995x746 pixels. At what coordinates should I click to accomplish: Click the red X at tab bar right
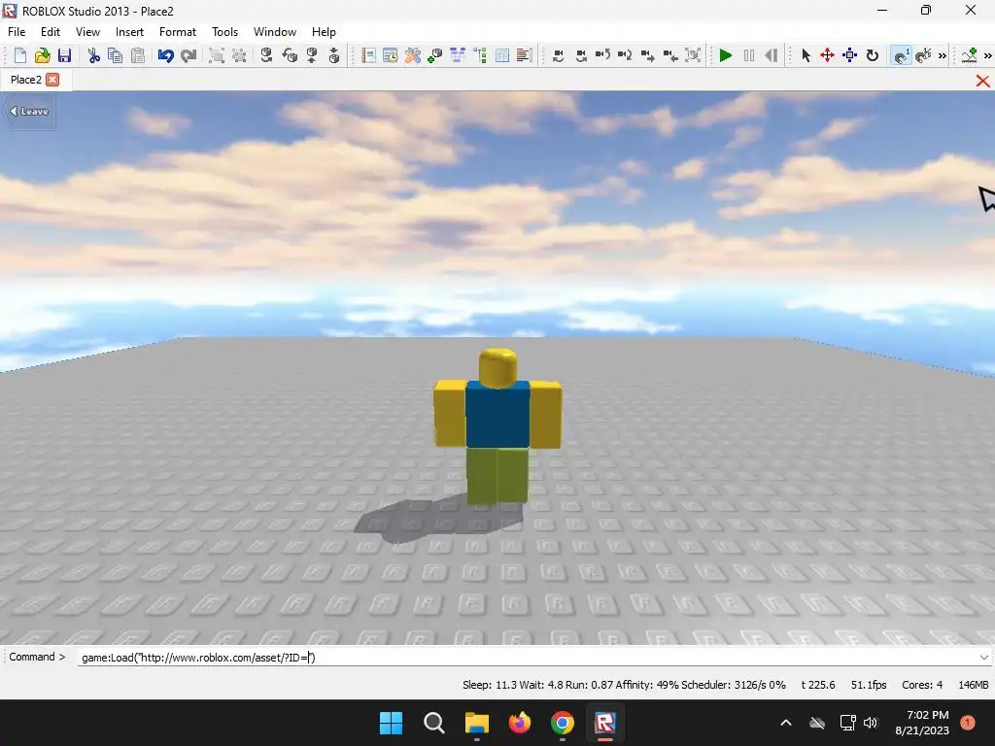coord(982,81)
